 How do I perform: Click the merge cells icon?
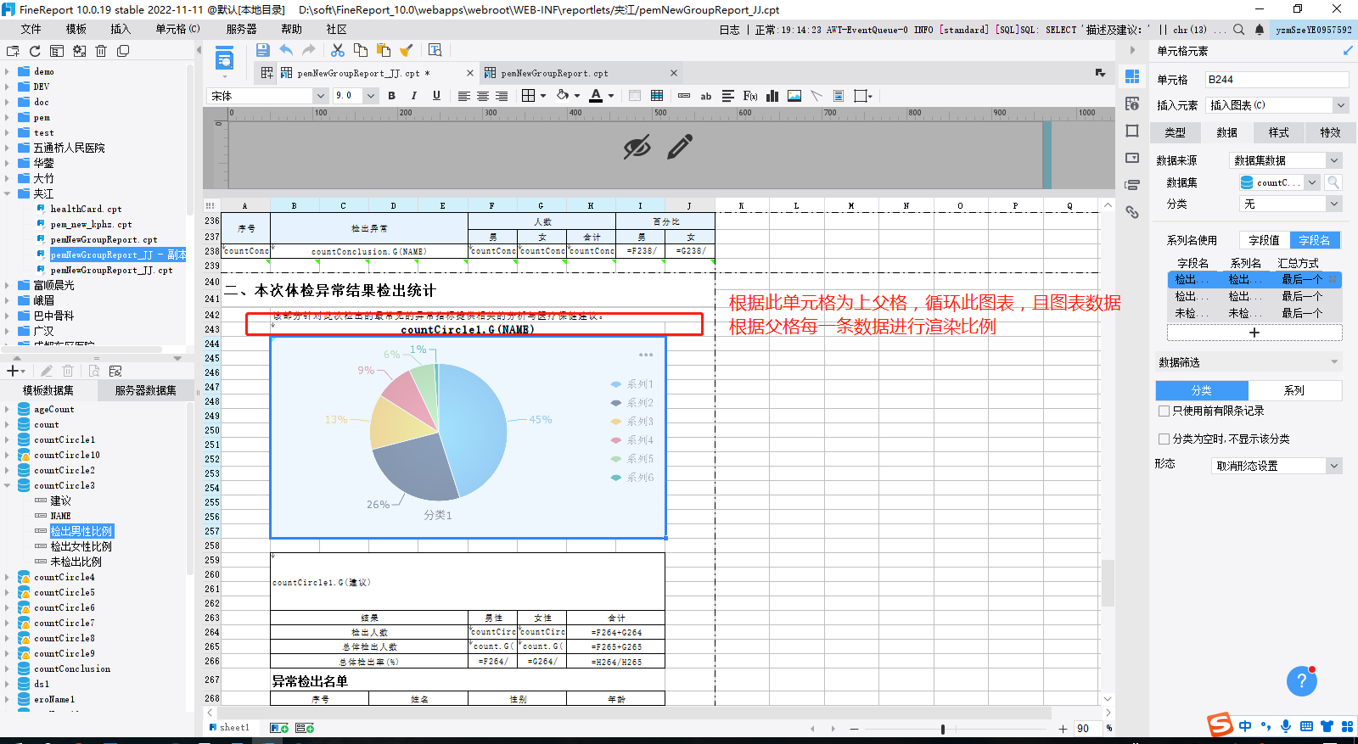[634, 96]
